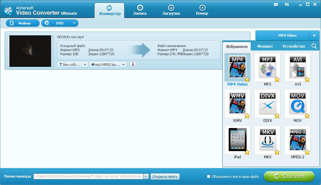Image resolution: width=321 pixels, height=185 pixels.
Task: Choose the MKV Matroska format icon
Action: [x=267, y=140]
